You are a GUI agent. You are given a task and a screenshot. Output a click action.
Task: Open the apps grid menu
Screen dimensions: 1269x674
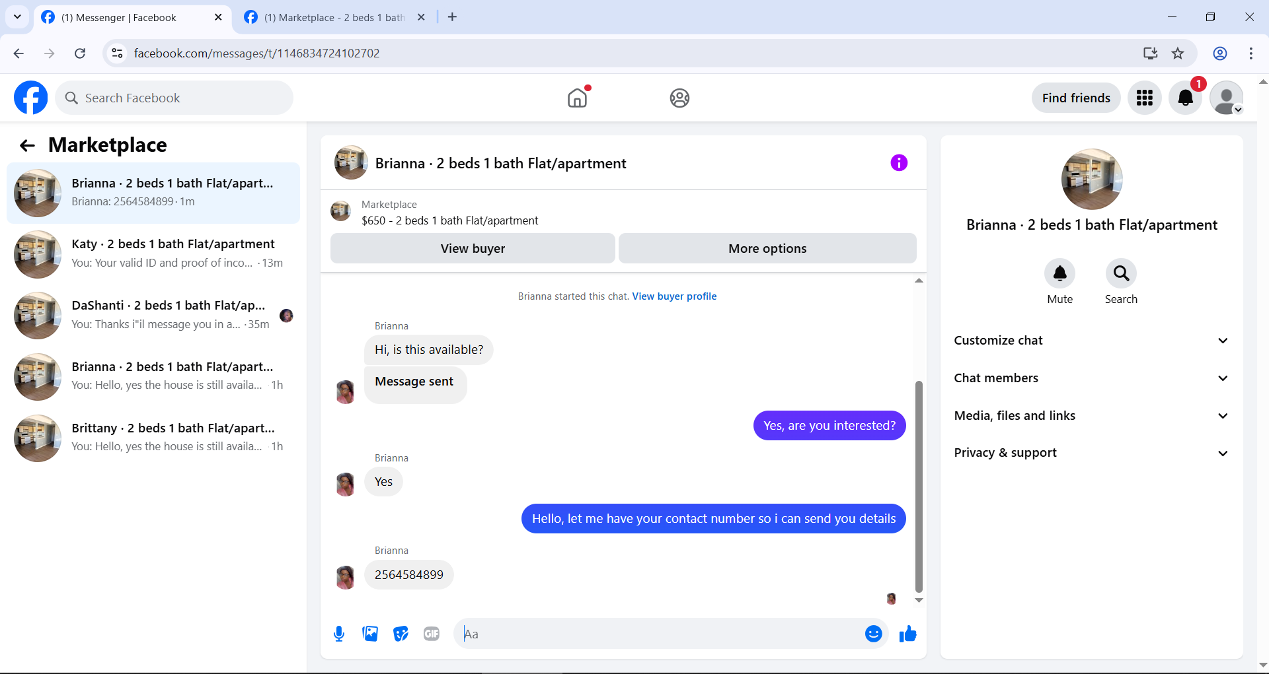coord(1145,98)
